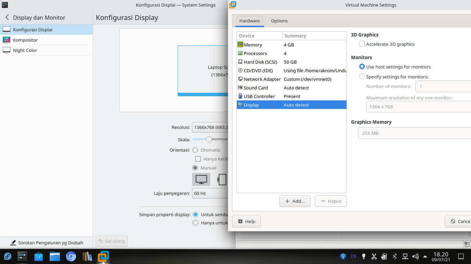Open the Dolphin file manager taskbar icon
The image size is (471, 264).
(55, 256)
